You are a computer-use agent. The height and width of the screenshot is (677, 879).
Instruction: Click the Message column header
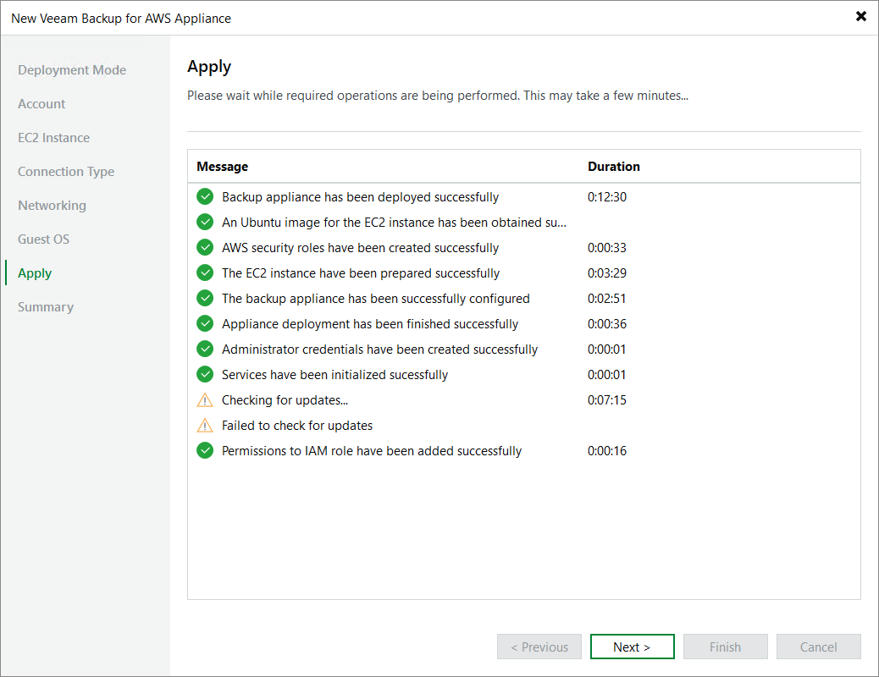[223, 167]
